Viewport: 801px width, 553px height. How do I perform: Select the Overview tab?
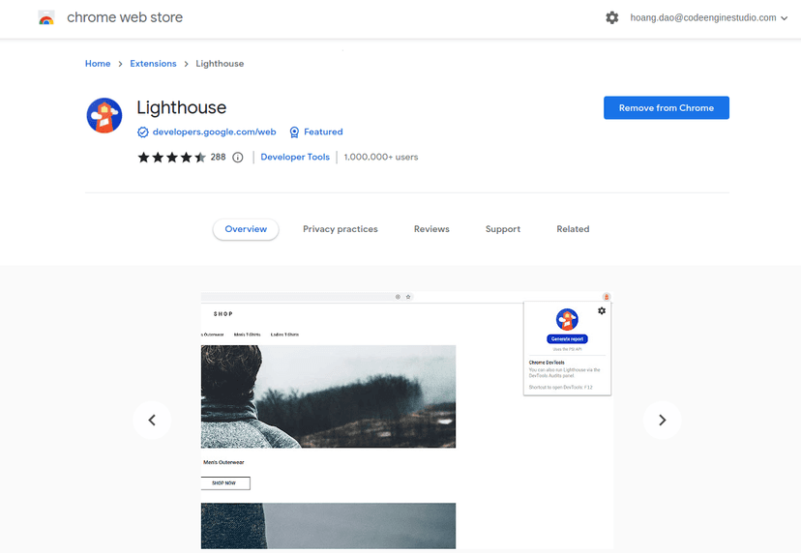tap(246, 229)
